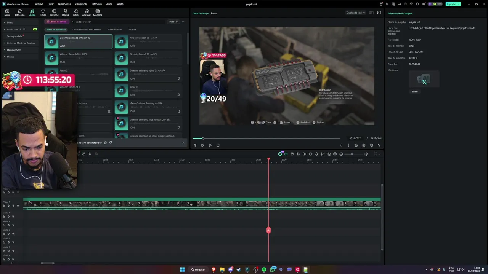Viewport: 488px width, 274px height.
Task: Mute the Áudio 6 track
Action: [9, 259]
